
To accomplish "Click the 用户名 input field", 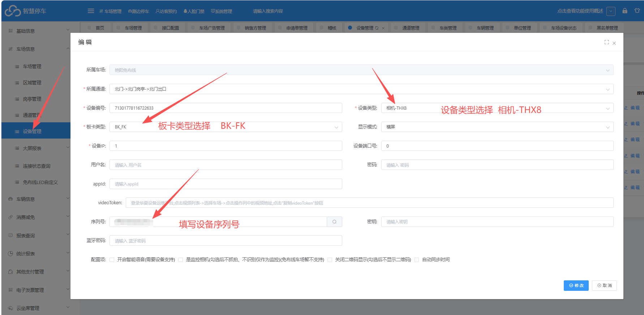I will pyautogui.click(x=226, y=165).
